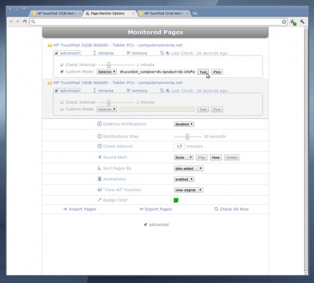Click the Export Pages link
Screen dimensions: 314x283
tap(155, 209)
